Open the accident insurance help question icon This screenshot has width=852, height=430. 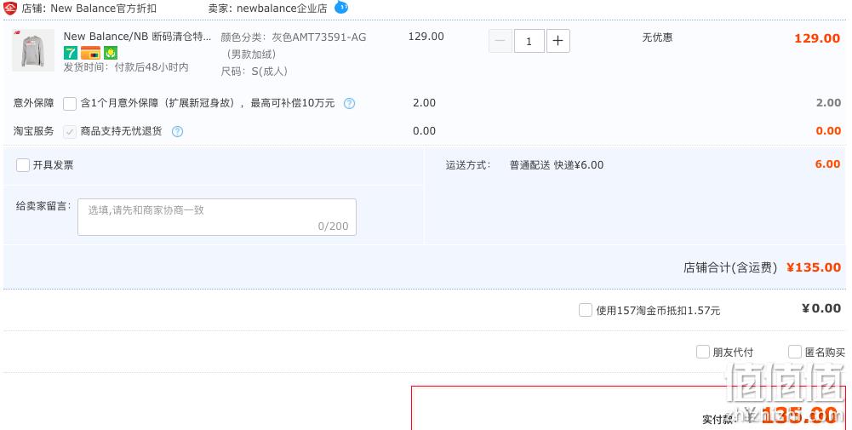[x=349, y=103]
